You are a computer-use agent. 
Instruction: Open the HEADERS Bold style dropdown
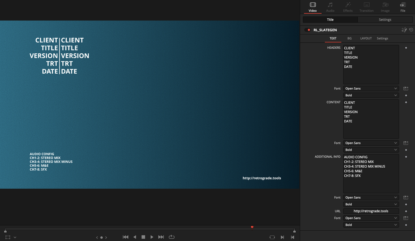371,95
